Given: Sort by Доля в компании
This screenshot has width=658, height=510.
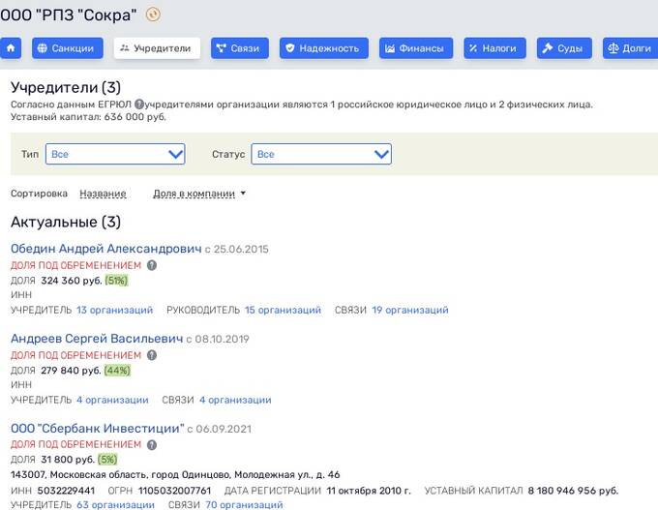Looking at the screenshot, I should [x=194, y=194].
